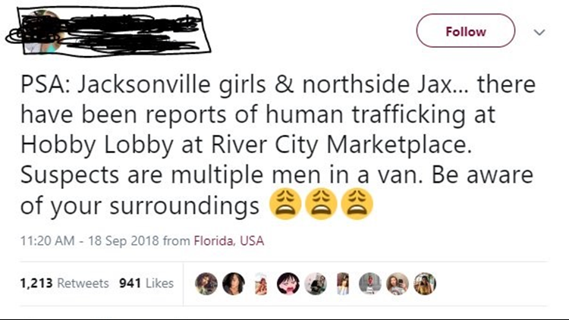Open the first liker avatar
569x320 pixels.
click(x=206, y=284)
